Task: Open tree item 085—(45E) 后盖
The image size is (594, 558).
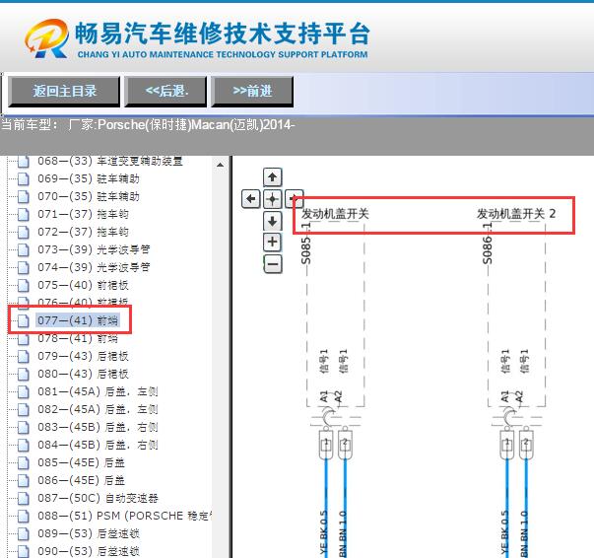Action: pos(81,462)
